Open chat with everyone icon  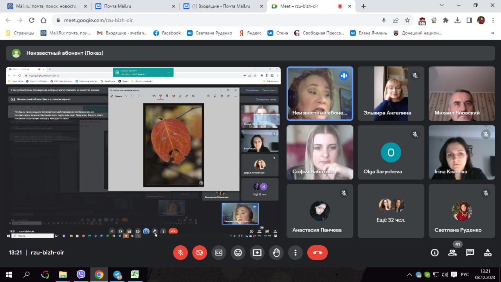tap(470, 253)
